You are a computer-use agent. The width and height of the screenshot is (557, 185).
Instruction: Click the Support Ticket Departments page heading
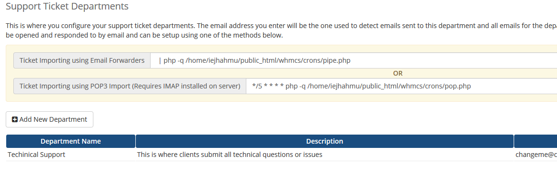click(x=67, y=6)
